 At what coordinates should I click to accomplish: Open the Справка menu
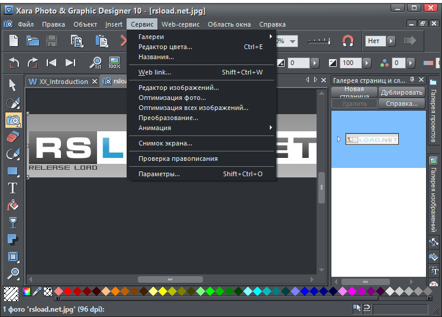pyautogui.click(x=272, y=24)
